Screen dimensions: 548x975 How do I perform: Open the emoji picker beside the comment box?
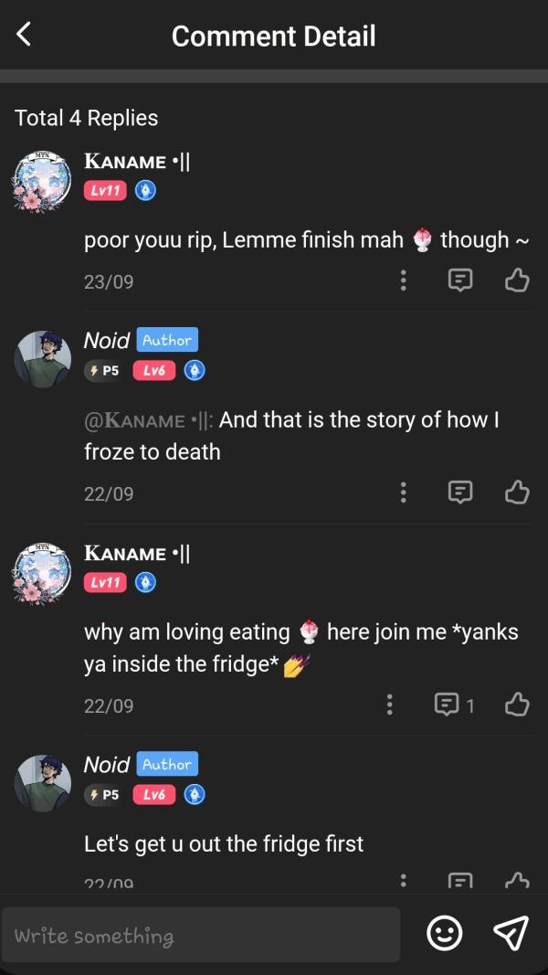click(445, 934)
